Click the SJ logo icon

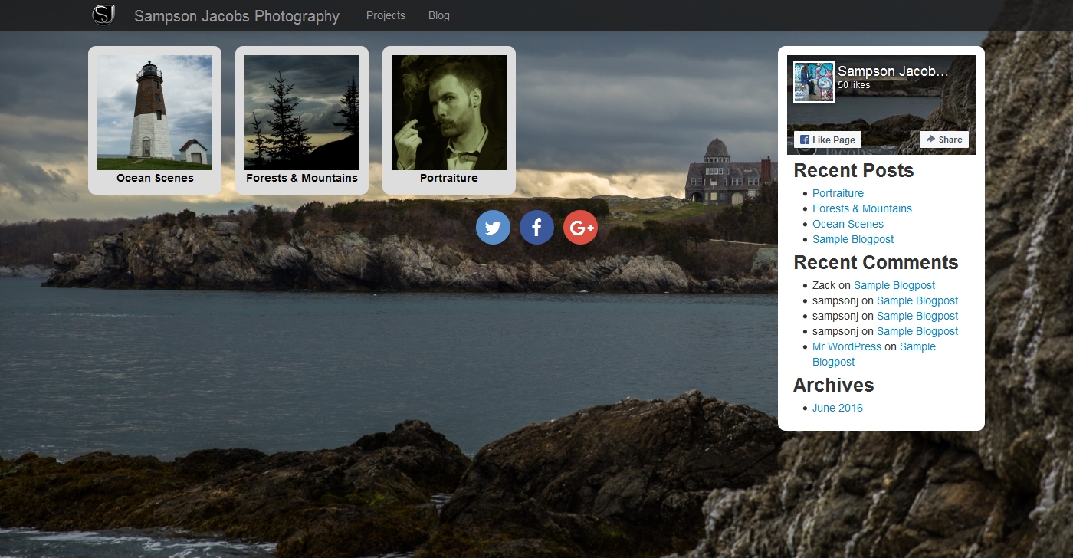(x=103, y=15)
